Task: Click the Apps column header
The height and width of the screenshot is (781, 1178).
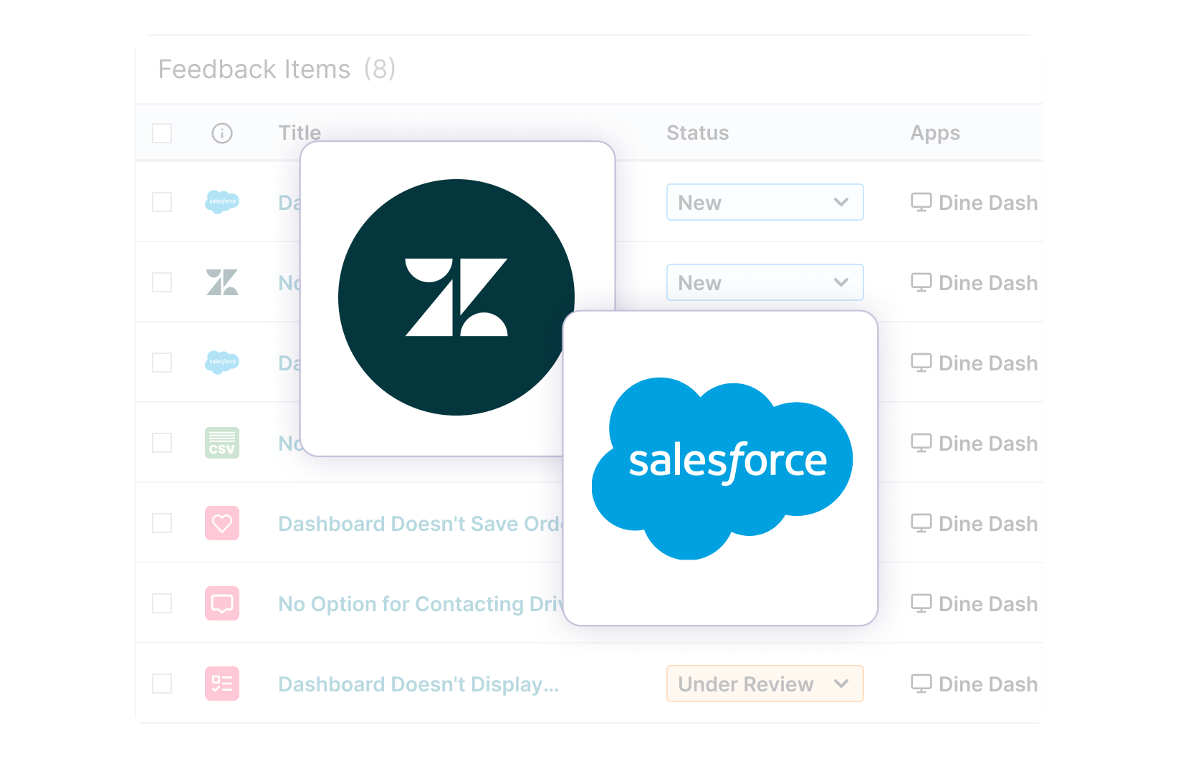Action: (x=935, y=134)
